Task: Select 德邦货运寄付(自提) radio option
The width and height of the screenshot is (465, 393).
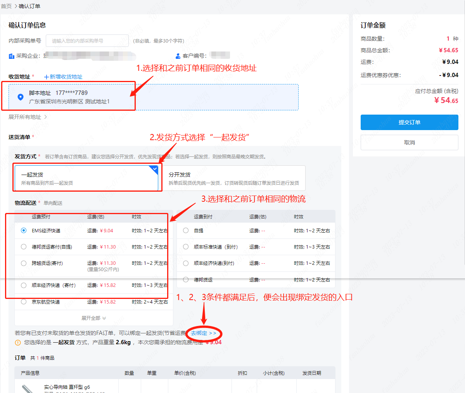Action: pos(24,247)
